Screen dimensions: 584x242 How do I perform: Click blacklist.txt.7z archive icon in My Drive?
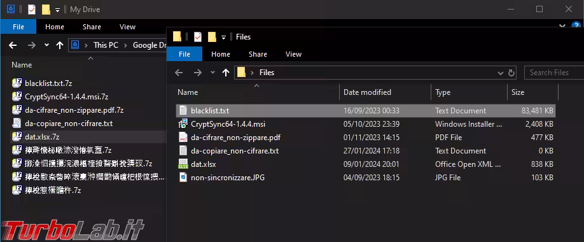17,83
